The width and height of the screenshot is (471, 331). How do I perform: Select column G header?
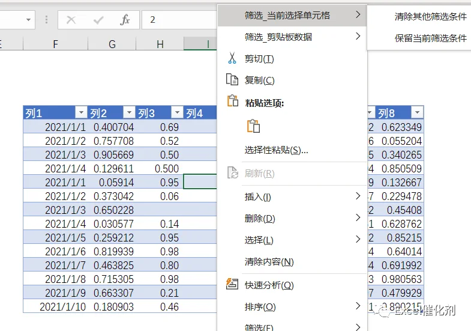tap(112, 44)
